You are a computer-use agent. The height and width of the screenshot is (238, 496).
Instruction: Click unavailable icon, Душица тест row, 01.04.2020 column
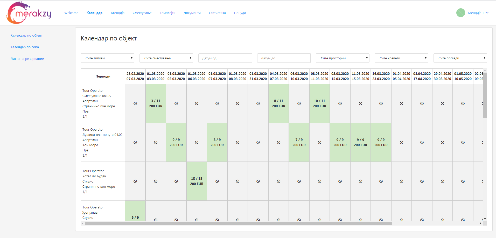click(401, 142)
